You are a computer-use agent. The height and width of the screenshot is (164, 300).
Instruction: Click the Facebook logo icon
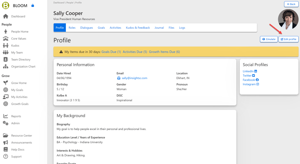coord(257,80)
